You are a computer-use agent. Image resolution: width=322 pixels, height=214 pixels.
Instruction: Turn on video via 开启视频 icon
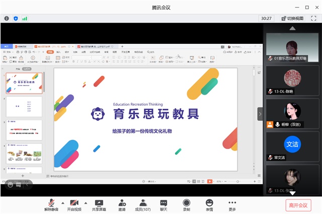coord(74,204)
